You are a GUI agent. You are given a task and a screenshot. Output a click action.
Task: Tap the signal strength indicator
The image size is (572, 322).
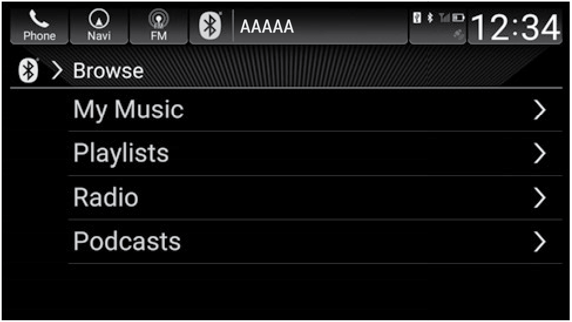[x=444, y=18]
